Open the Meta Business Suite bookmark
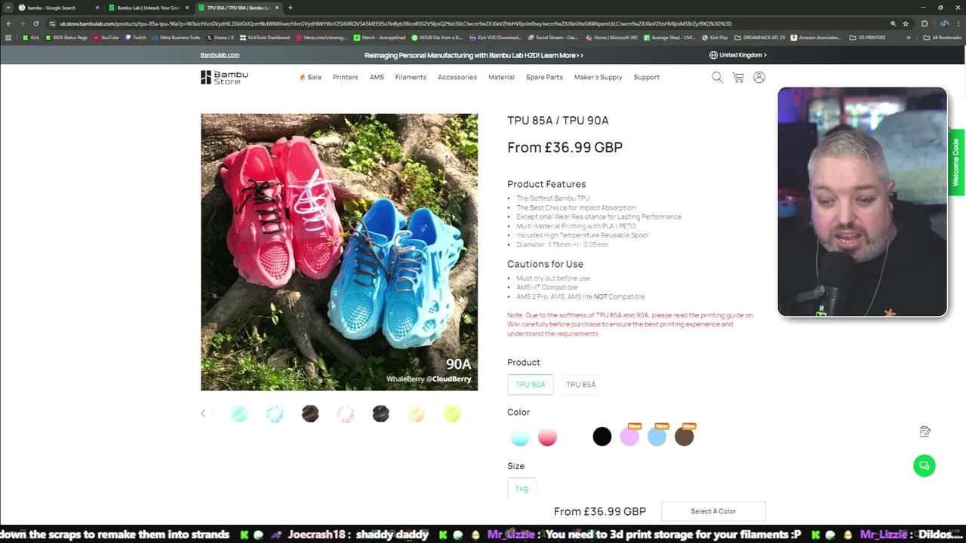Viewport: 966px width, 543px height. click(176, 37)
